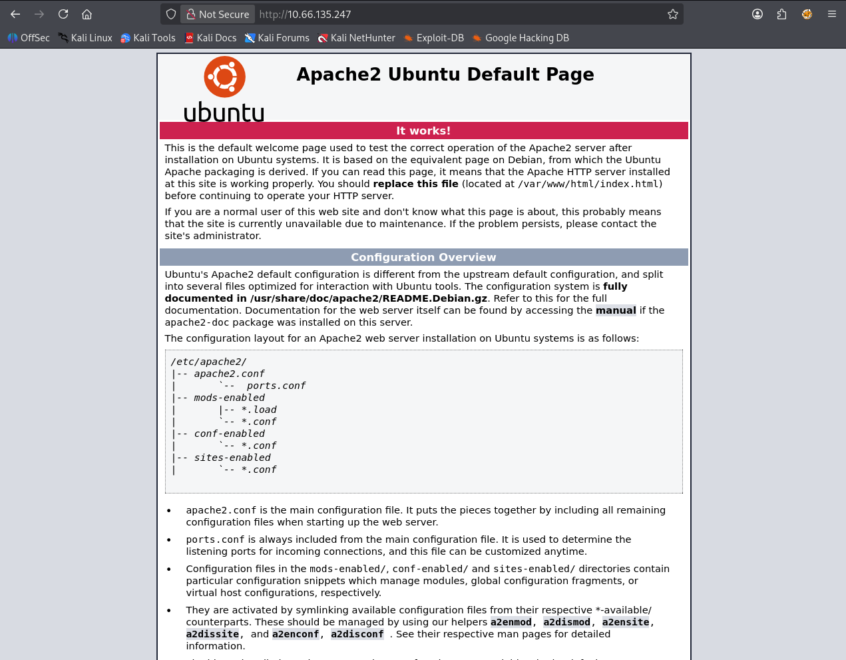Viewport: 846px width, 660px height.
Task: Open the Kali Docs bookmark
Action: tap(210, 38)
